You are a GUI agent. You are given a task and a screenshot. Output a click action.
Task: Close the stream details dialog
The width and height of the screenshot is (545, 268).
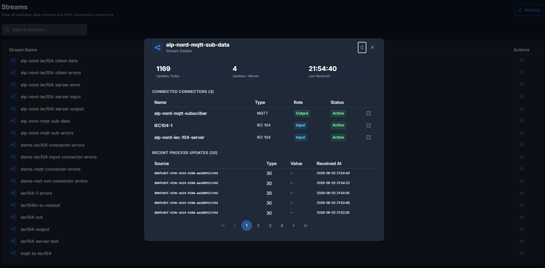tap(372, 47)
